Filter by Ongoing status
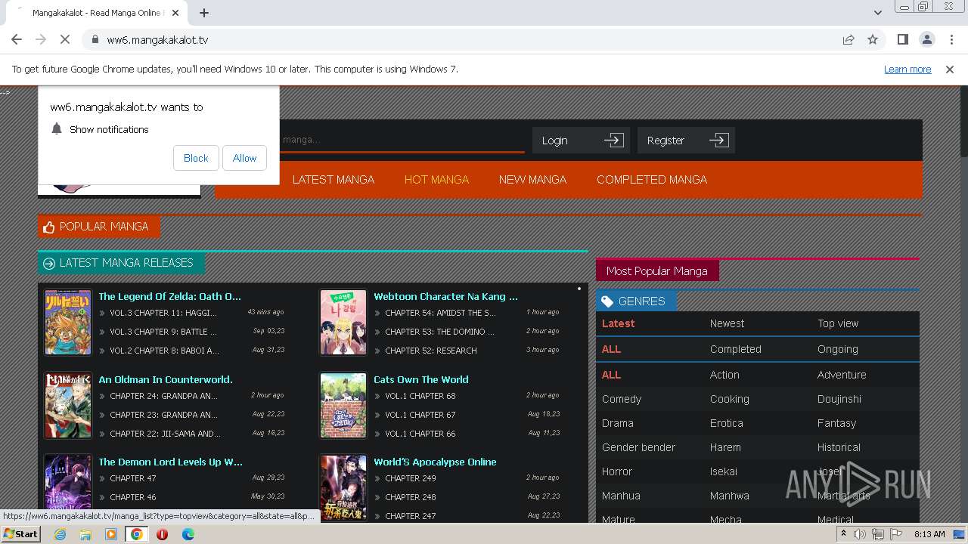 point(837,349)
